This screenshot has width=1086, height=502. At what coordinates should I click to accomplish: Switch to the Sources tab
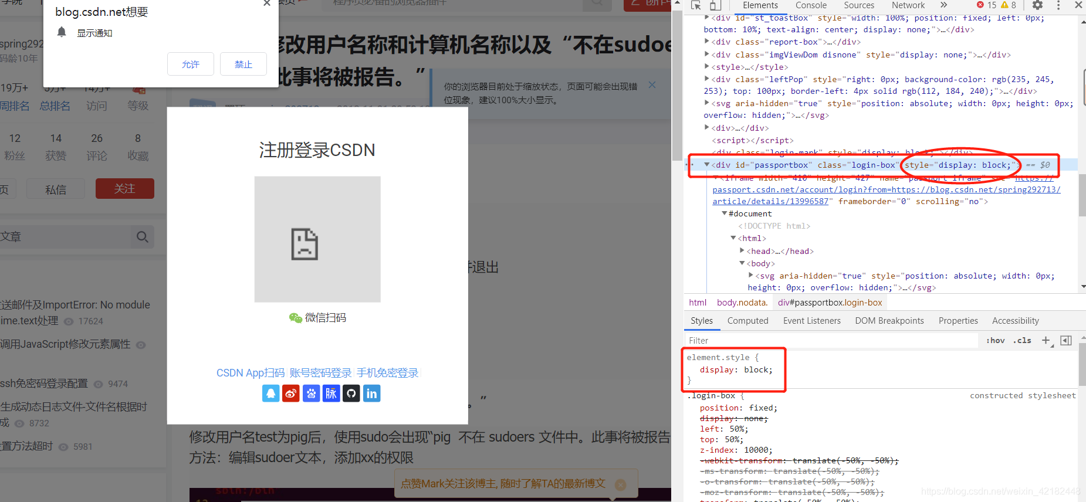click(859, 5)
